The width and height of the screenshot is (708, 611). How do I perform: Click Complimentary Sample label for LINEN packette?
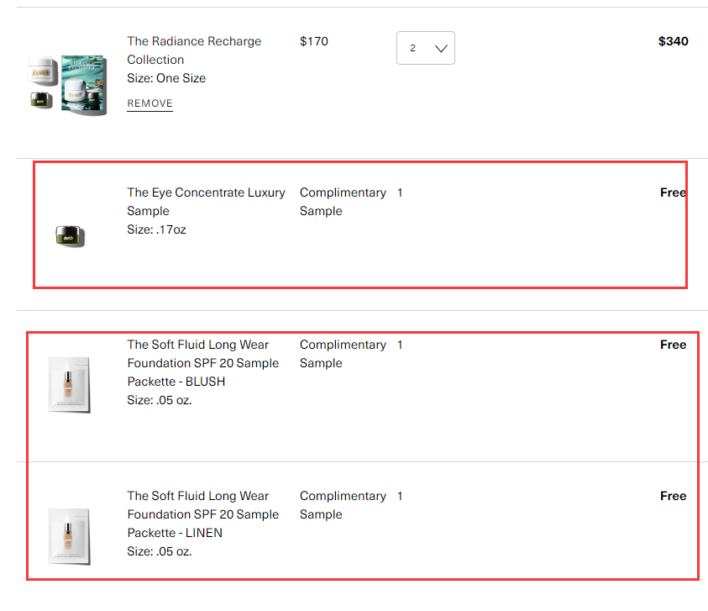click(343, 505)
